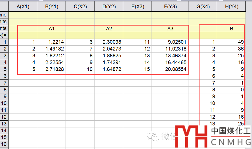Select row header number 7
This screenshot has width=252, height=149.
tap(4, 83)
